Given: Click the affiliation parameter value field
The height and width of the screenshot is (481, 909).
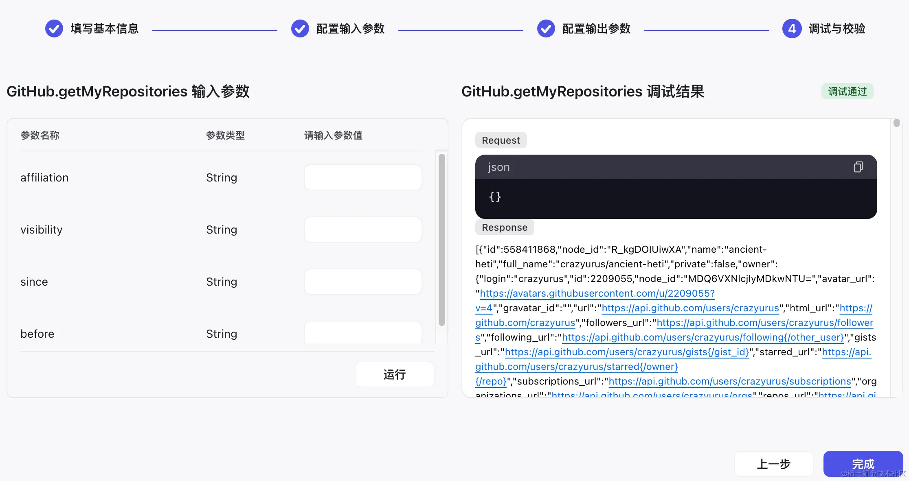Looking at the screenshot, I should point(362,177).
